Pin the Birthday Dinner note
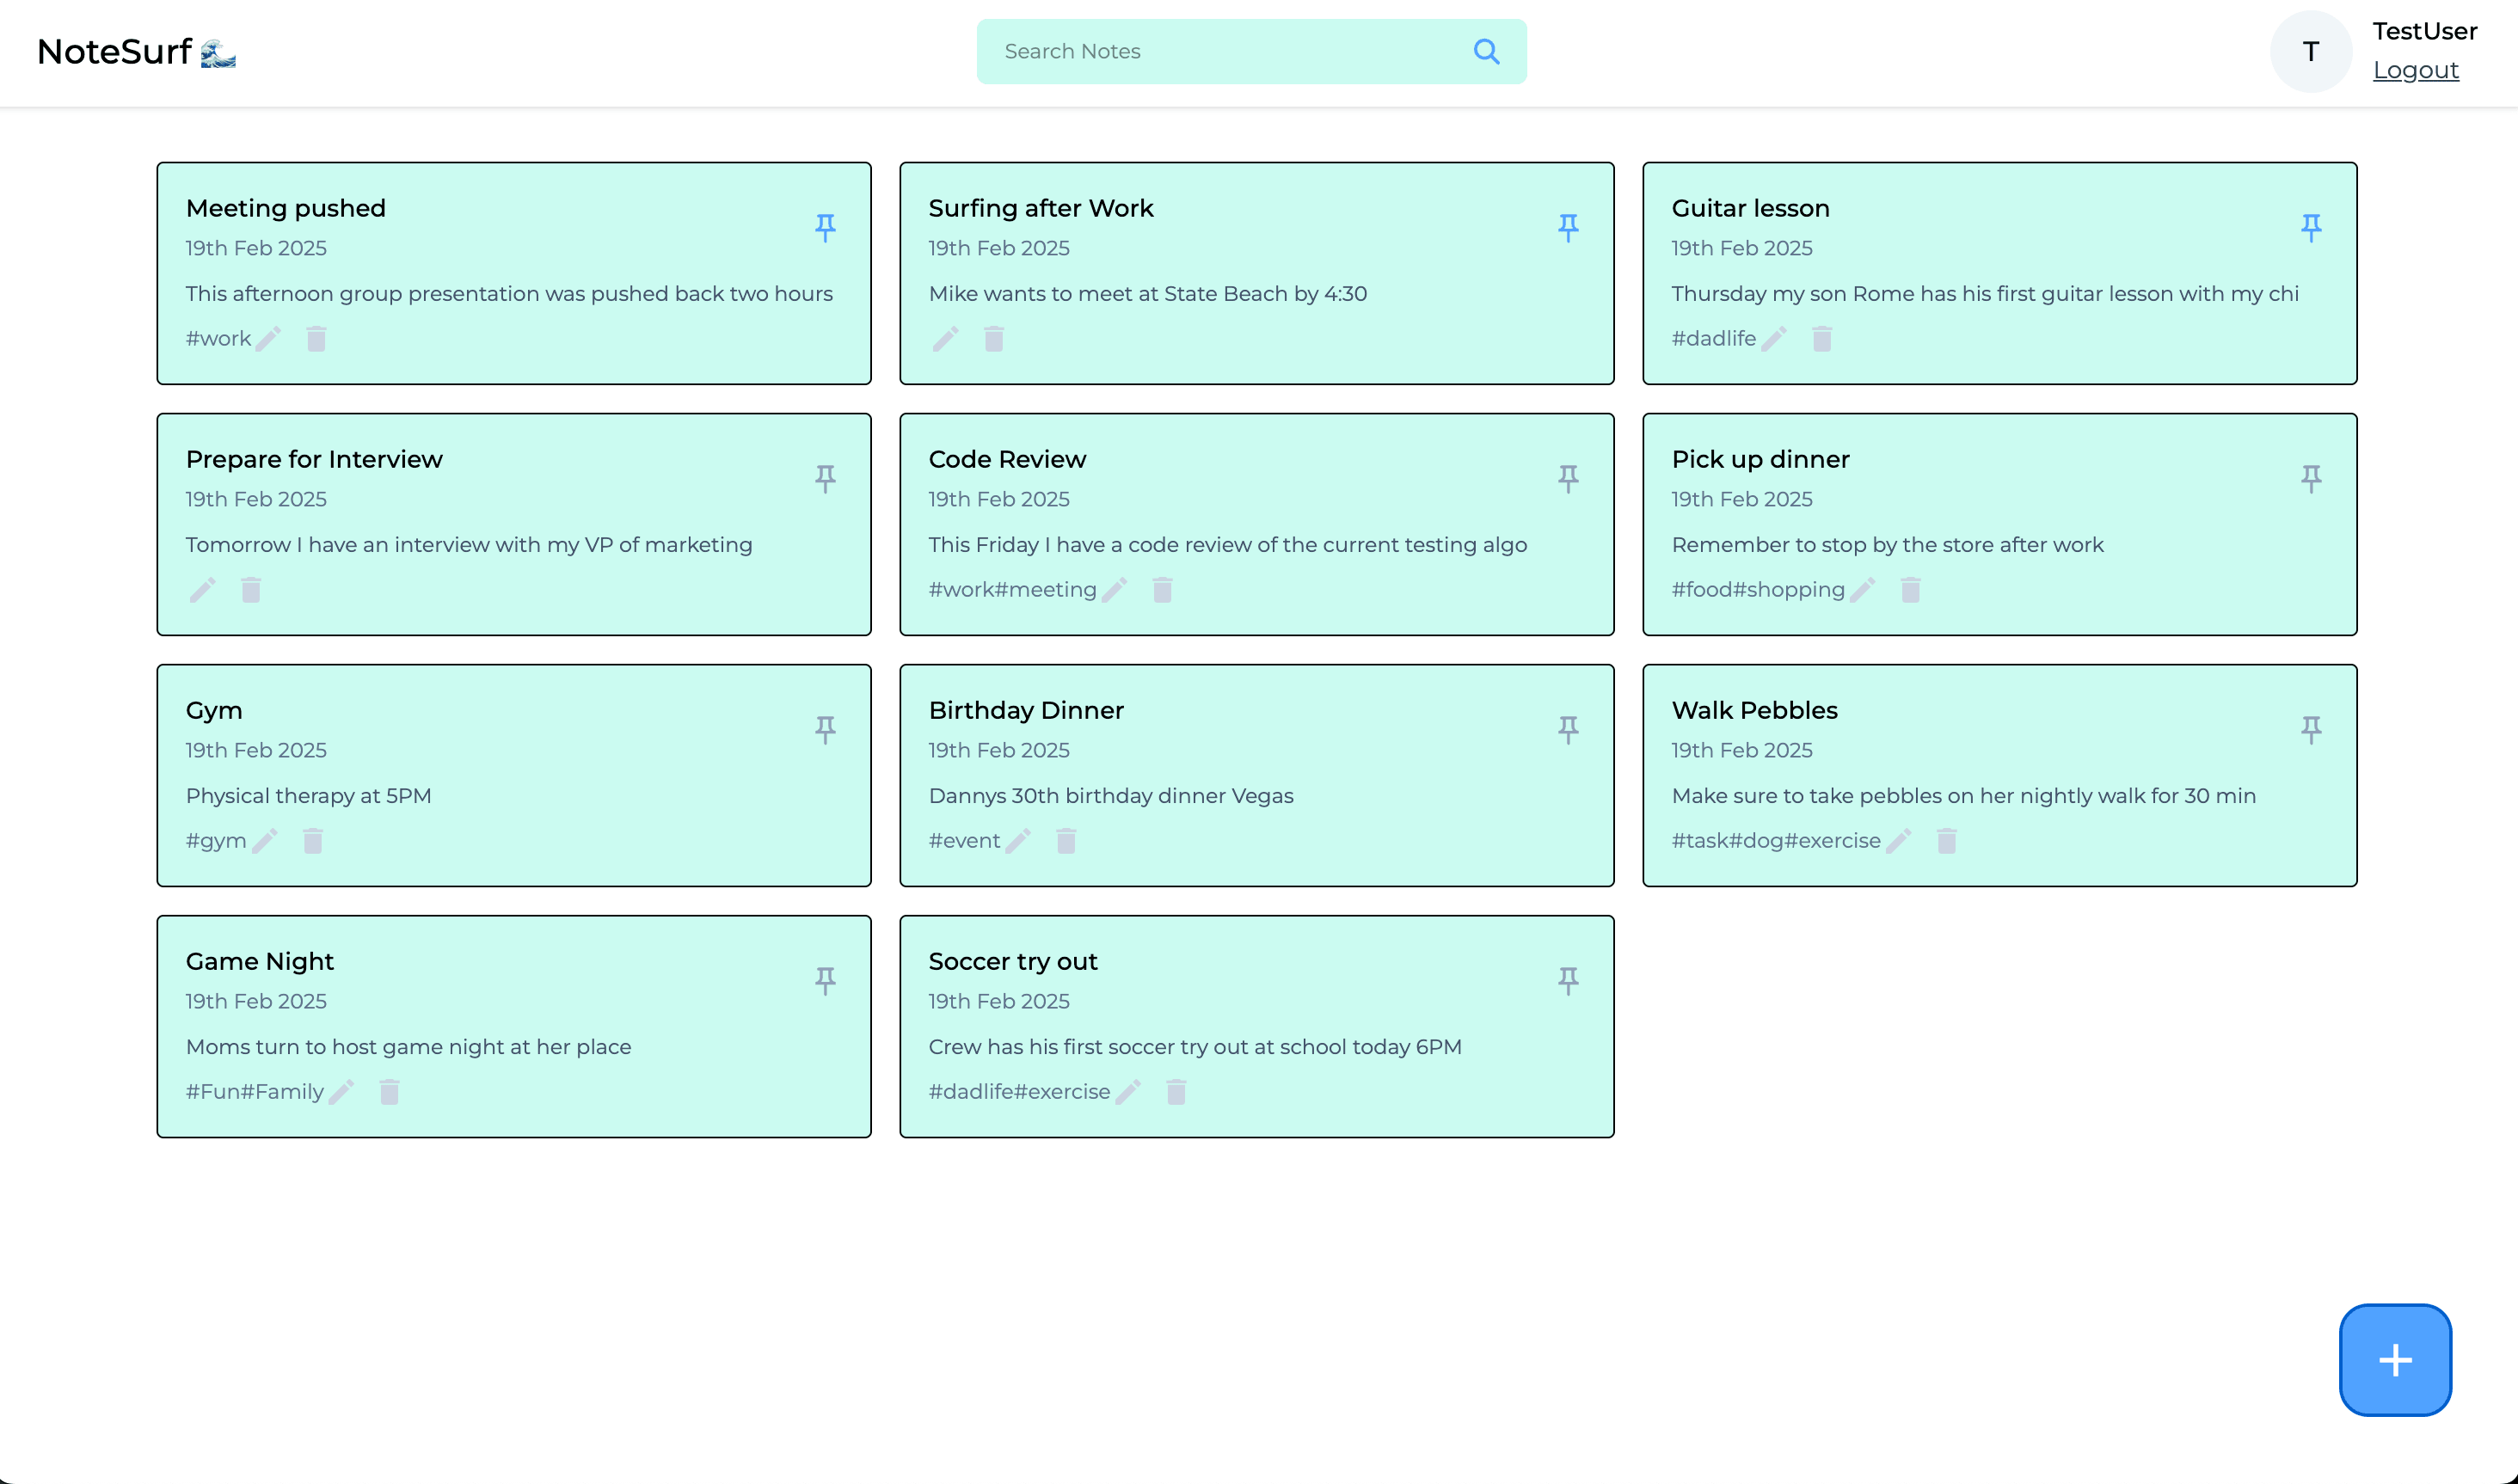Image resolution: width=2518 pixels, height=1484 pixels. click(x=1567, y=730)
